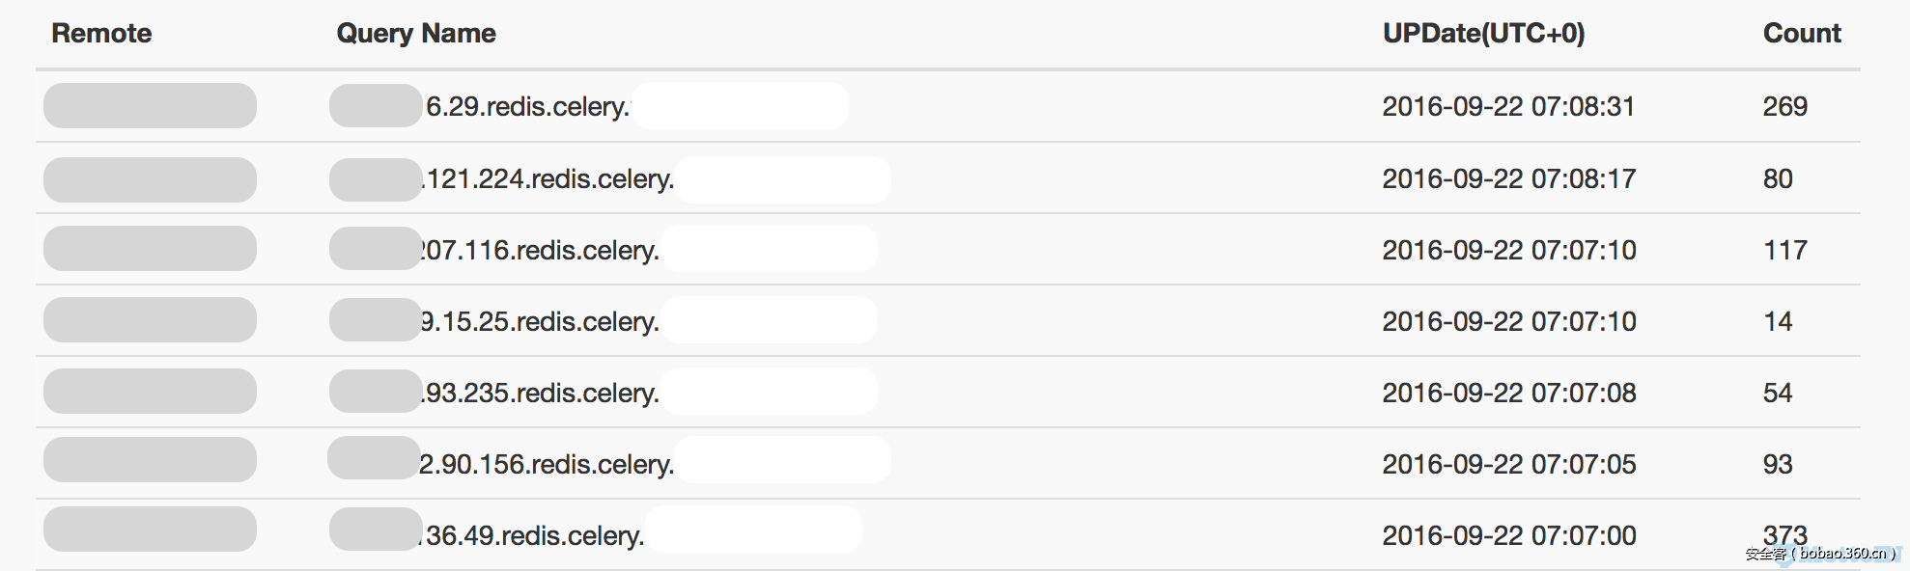The image size is (1910, 571).
Task: Select the count value 269
Action: (x=1784, y=106)
